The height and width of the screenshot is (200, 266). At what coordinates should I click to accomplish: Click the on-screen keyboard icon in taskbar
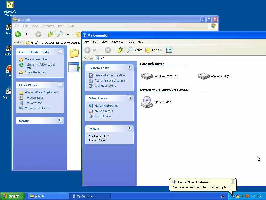(x=223, y=196)
